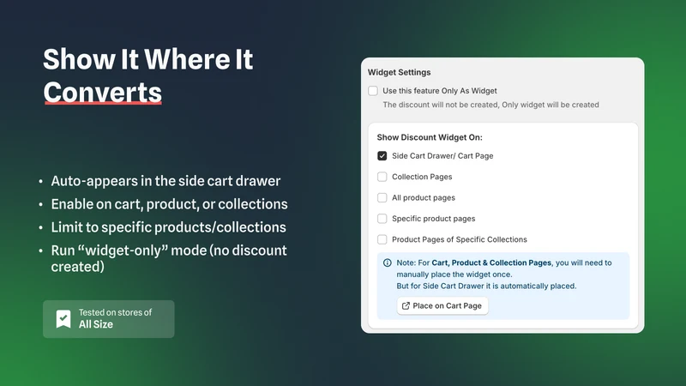Viewport: 686px width, 386px height.
Task: Click 'But for Side Cart Drawer' note line
Action: coord(486,286)
